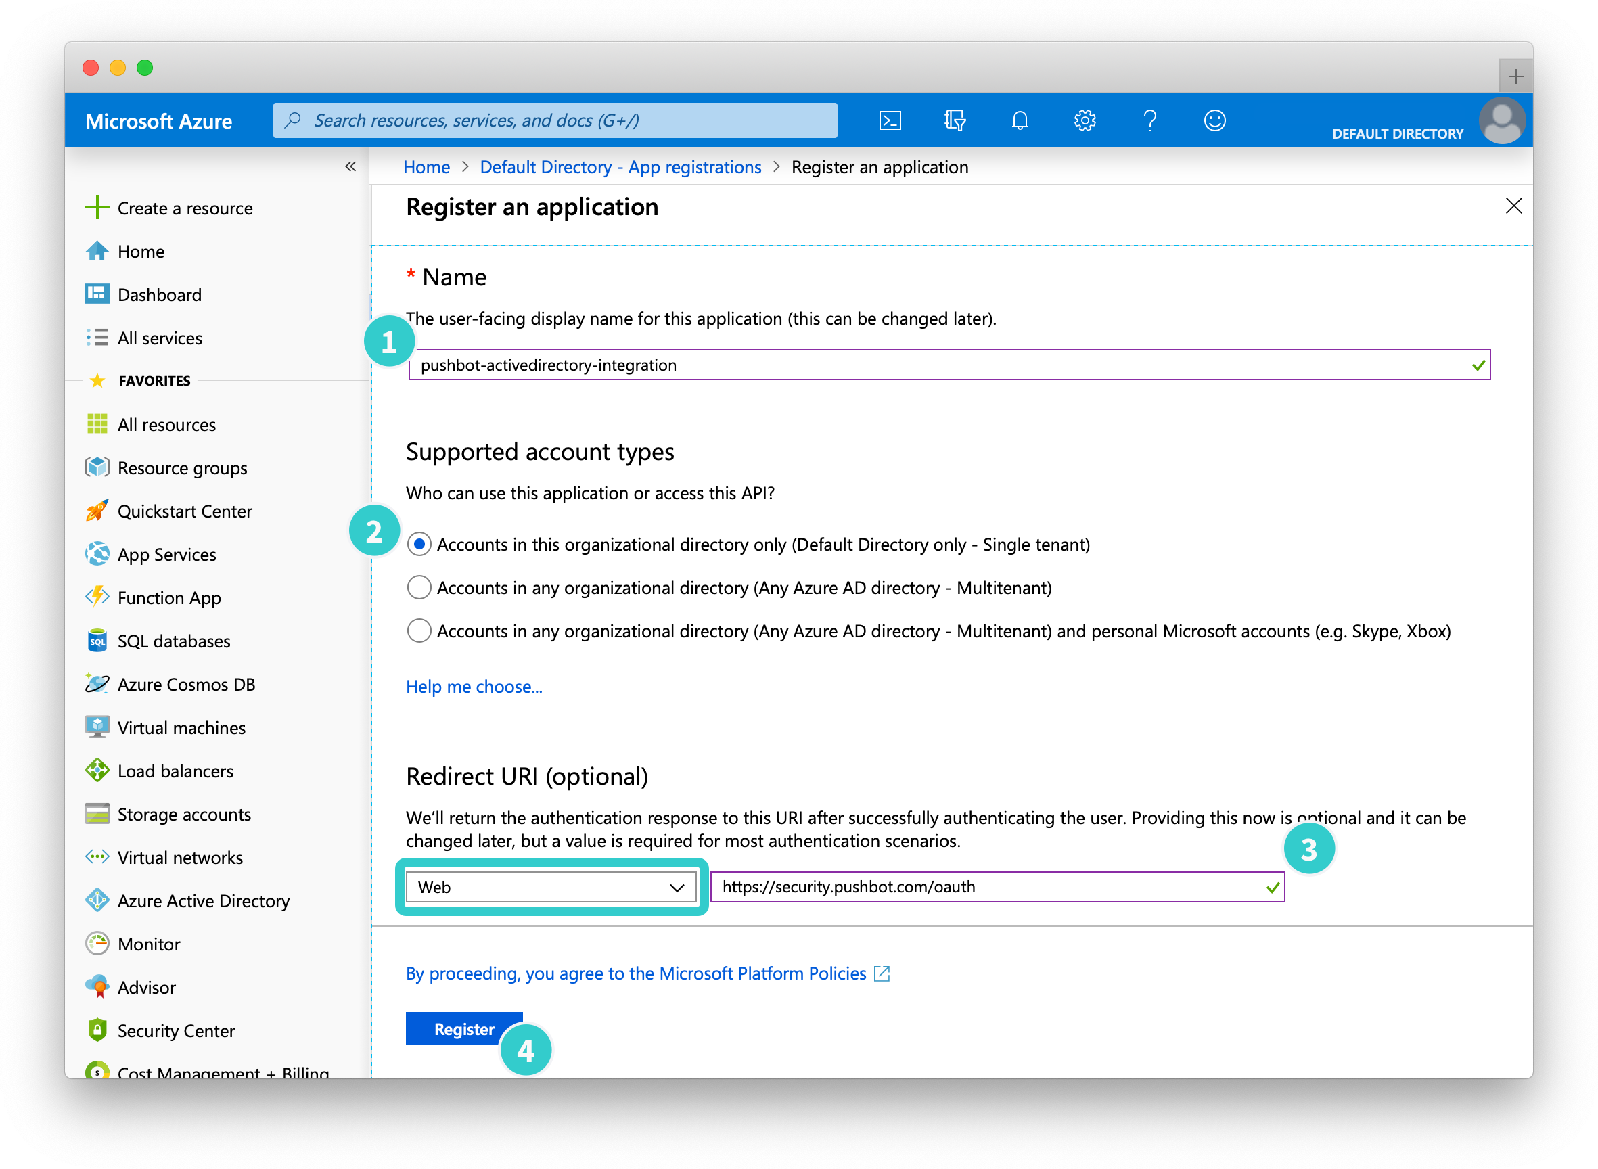
Task: Click the Redirect URI text field
Action: [997, 888]
